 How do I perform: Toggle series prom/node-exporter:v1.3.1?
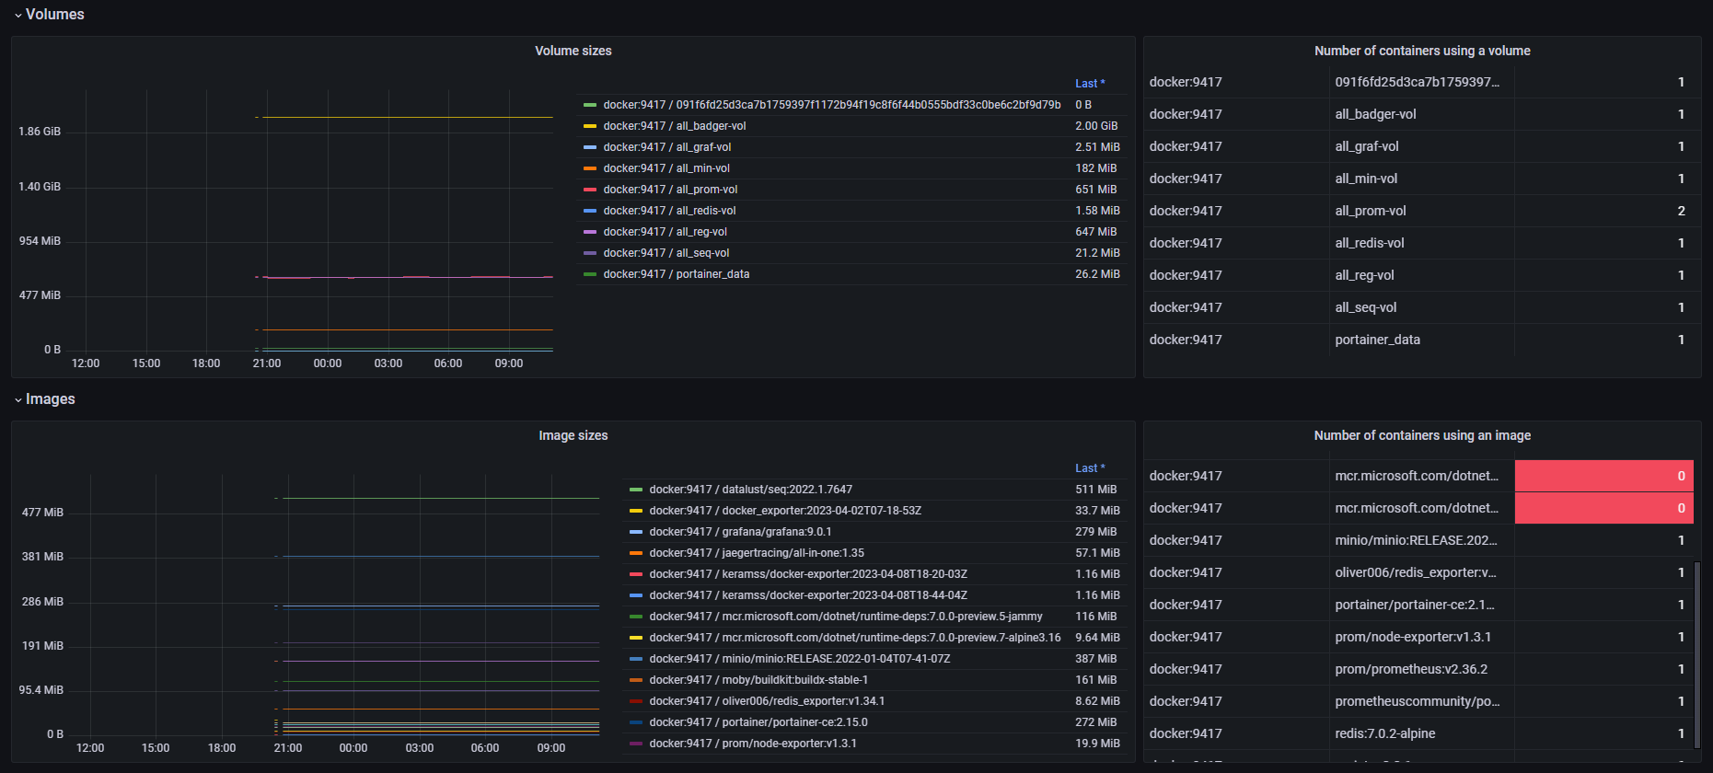coord(753,744)
